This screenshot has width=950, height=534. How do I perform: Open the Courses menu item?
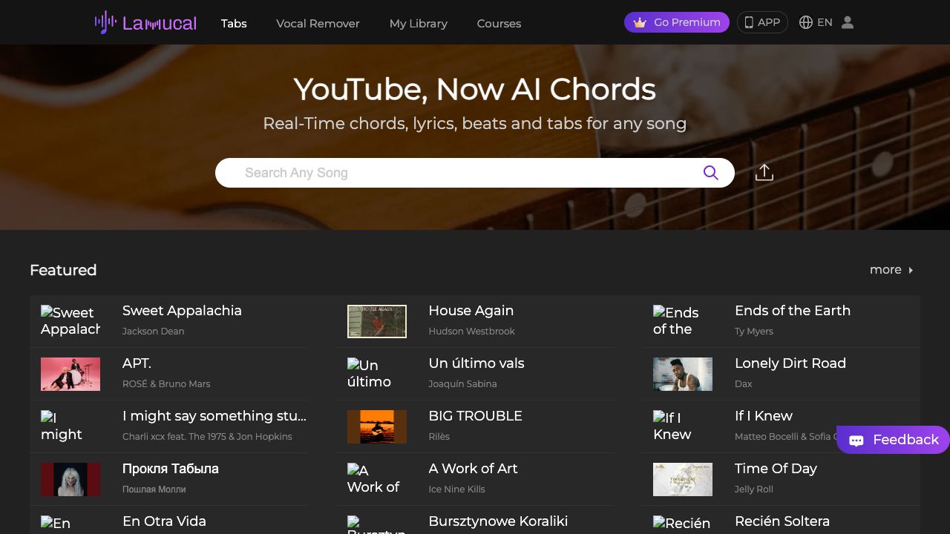coord(499,23)
